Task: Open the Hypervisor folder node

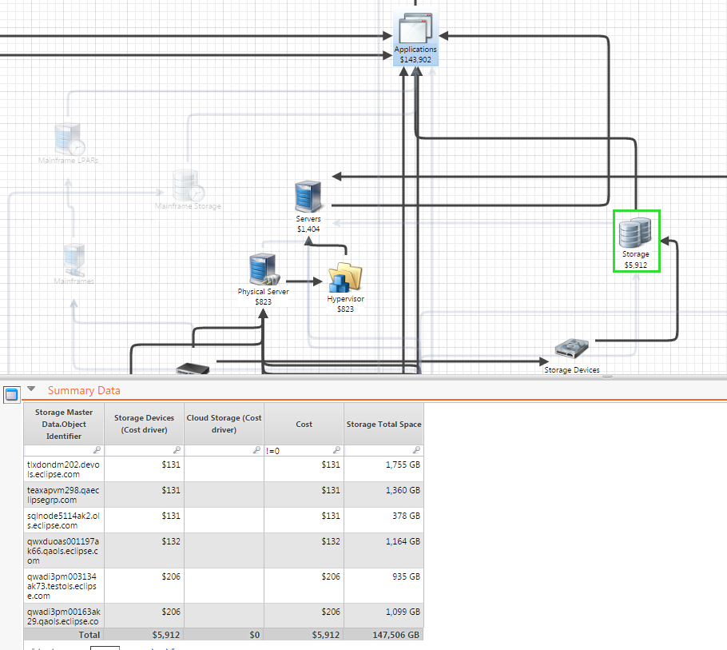Action: pyautogui.click(x=345, y=288)
